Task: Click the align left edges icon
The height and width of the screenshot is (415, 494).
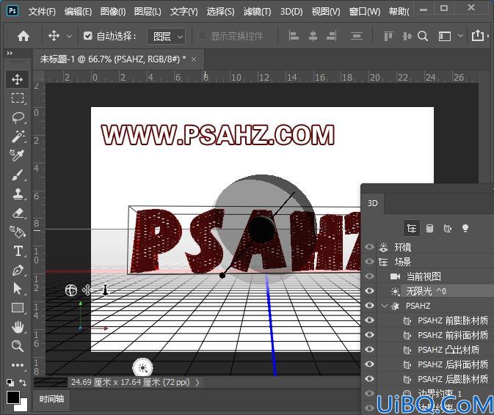Action: coord(294,36)
